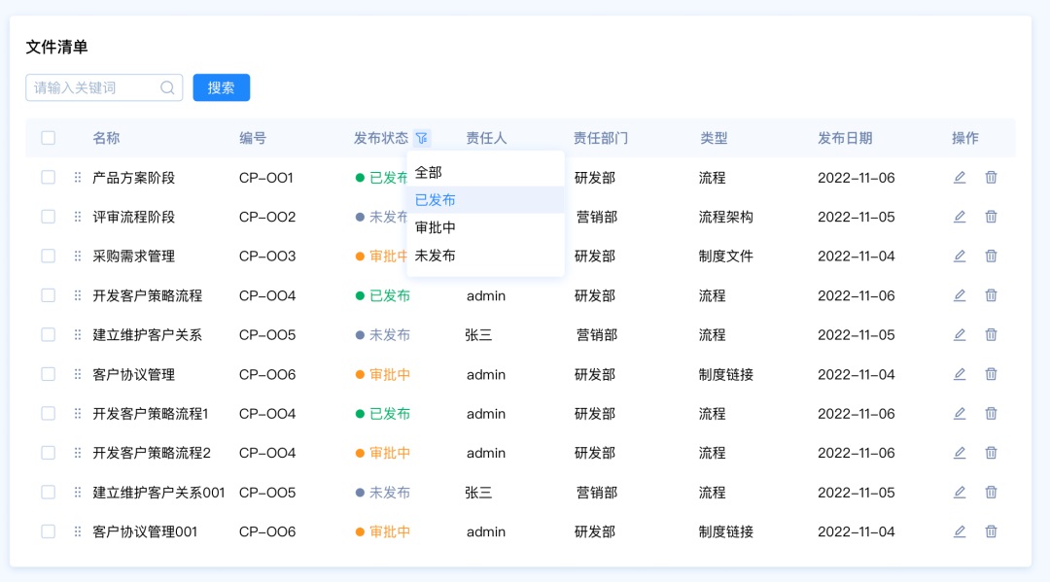The image size is (1050, 582).
Task: Open the 开发客户策略流程1 file name
Action: (x=151, y=413)
